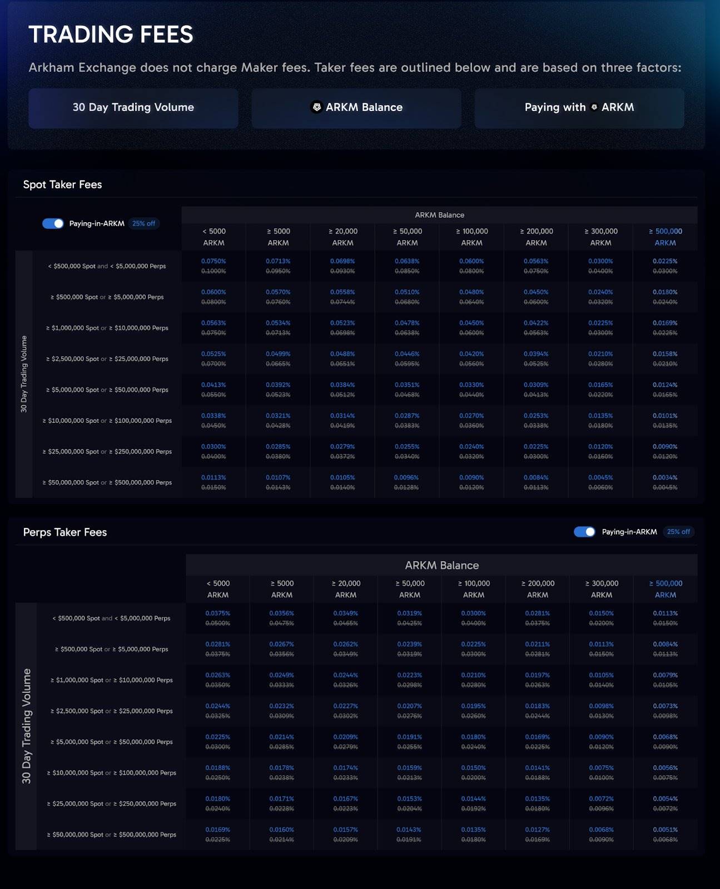Viewport: 720px width, 889px height.
Task: Click the 25% off badge in Perps section
Action: [x=678, y=532]
